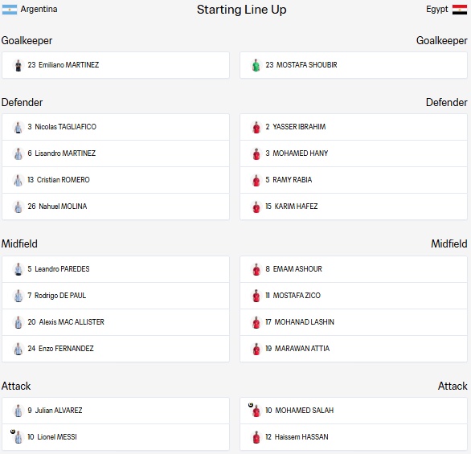Select Cristian Romero in defenders list
The height and width of the screenshot is (454, 471).
coord(116,180)
